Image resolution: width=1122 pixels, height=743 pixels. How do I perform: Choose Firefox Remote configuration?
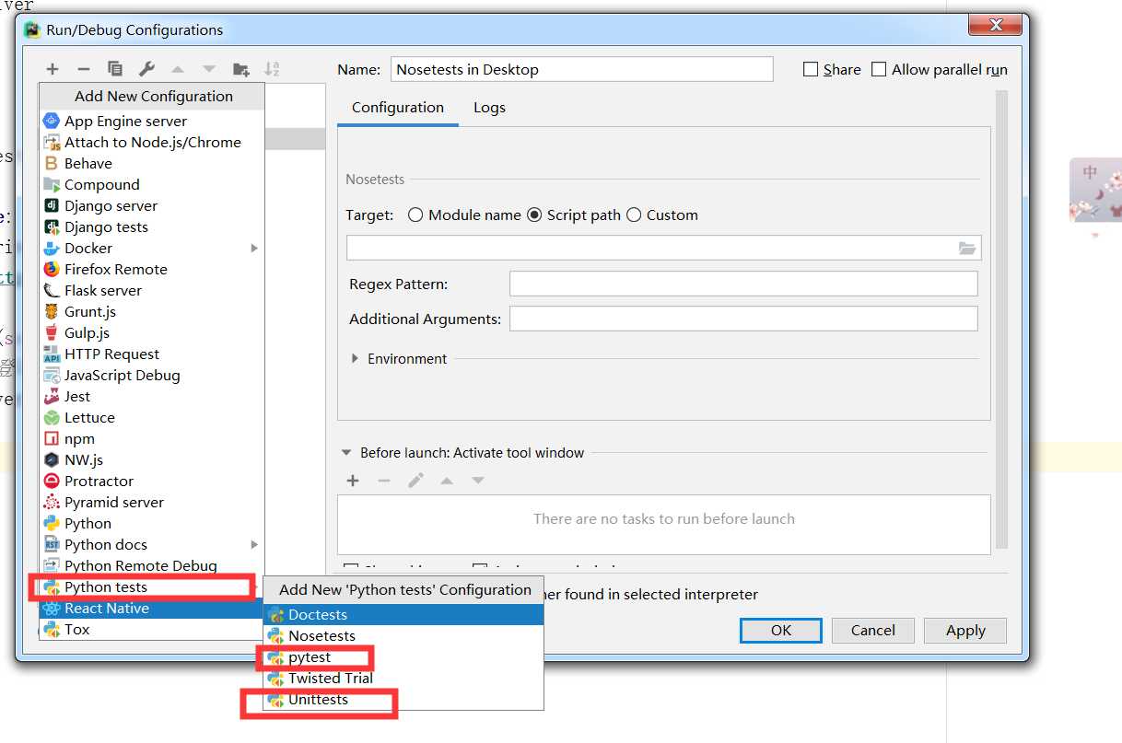[x=151, y=269]
